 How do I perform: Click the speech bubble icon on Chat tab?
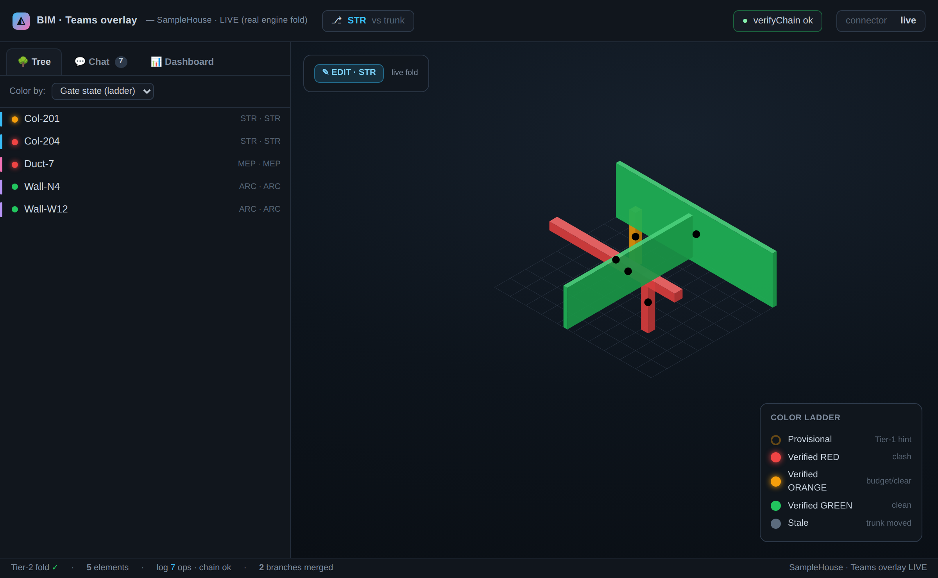80,62
